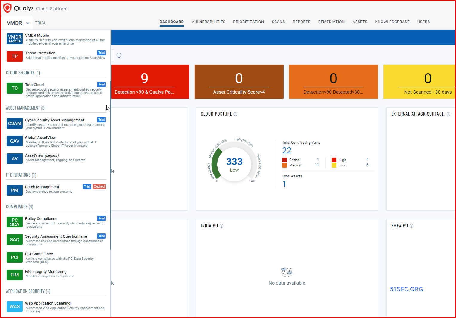Click the orange Medium severity swatch

pos(284,165)
